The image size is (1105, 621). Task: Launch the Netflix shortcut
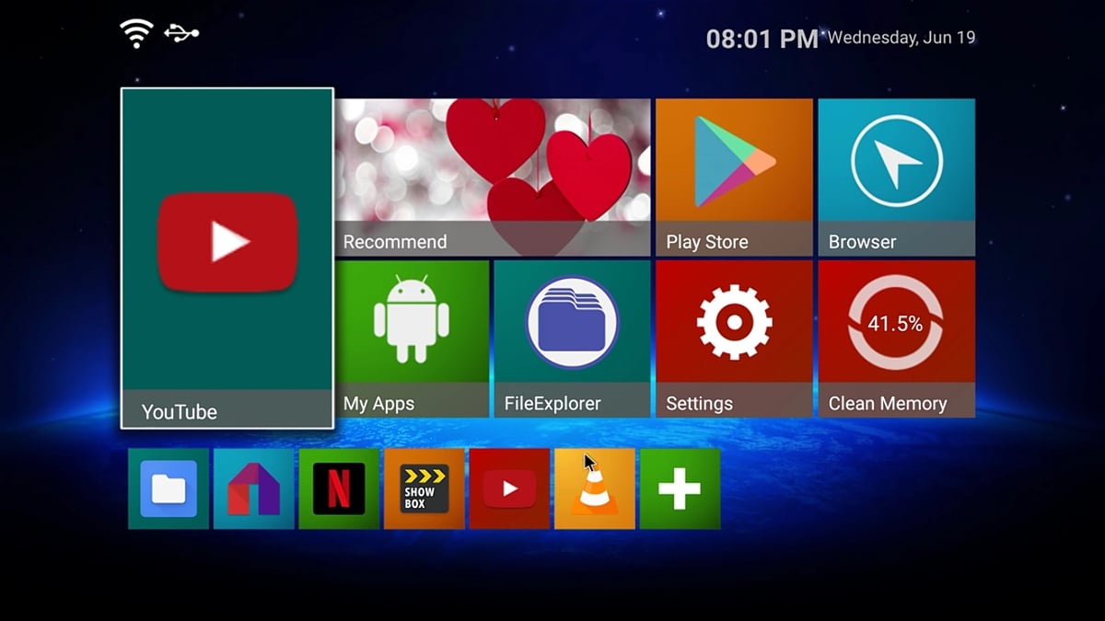(339, 489)
